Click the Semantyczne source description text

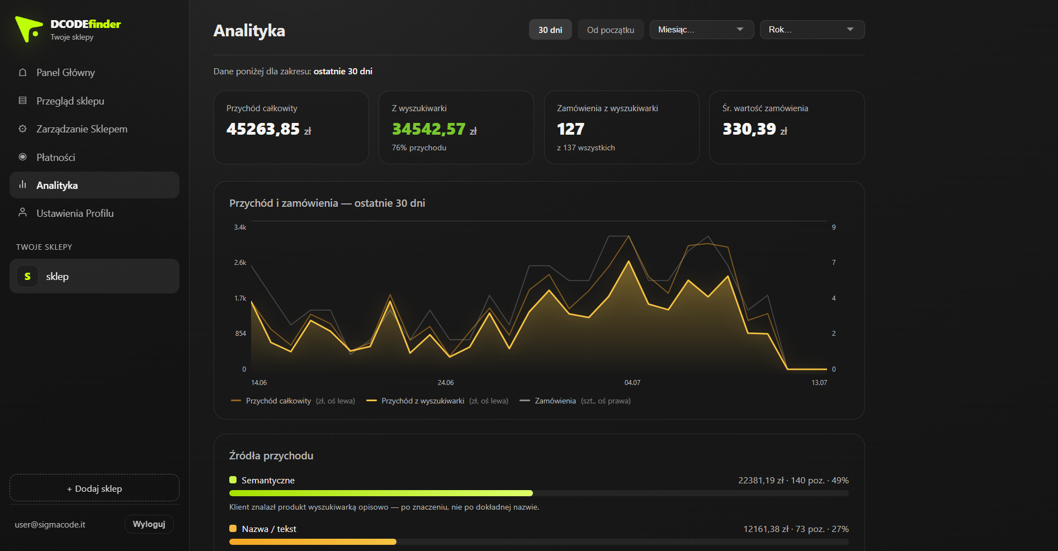(x=384, y=507)
